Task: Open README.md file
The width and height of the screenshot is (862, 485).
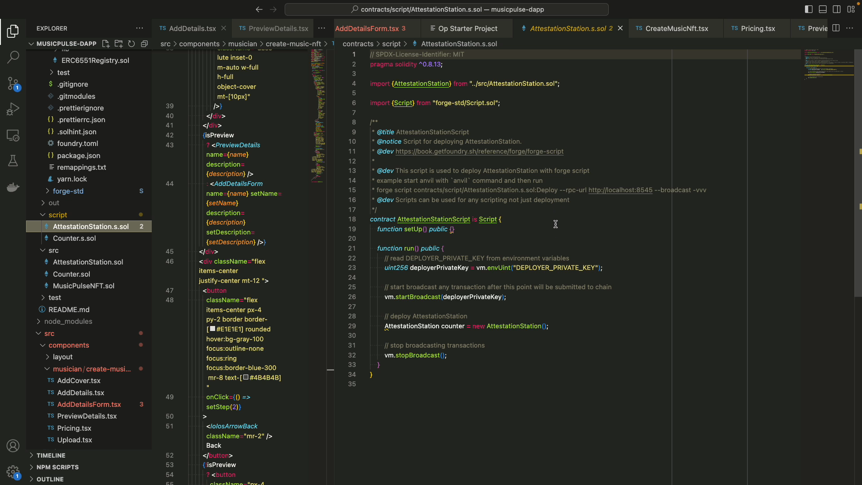Action: [69, 309]
